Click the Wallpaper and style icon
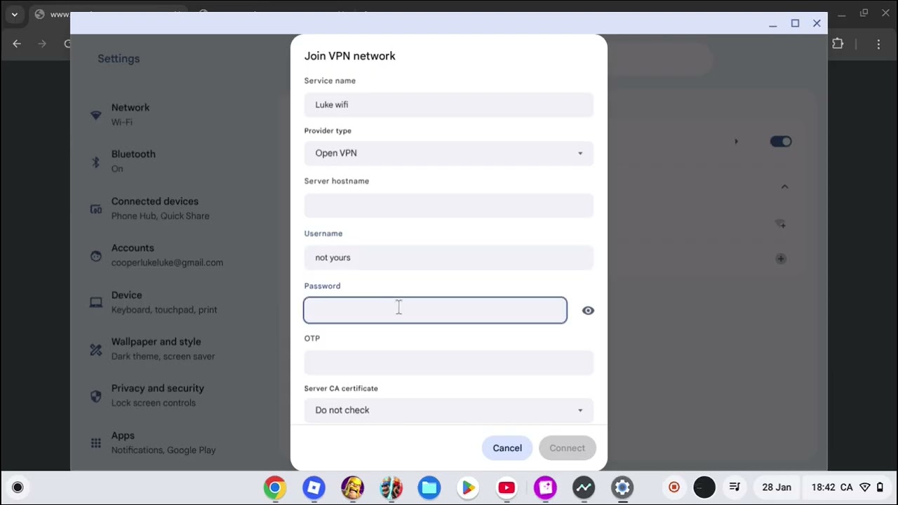Viewport: 898px width, 505px height. (x=96, y=349)
